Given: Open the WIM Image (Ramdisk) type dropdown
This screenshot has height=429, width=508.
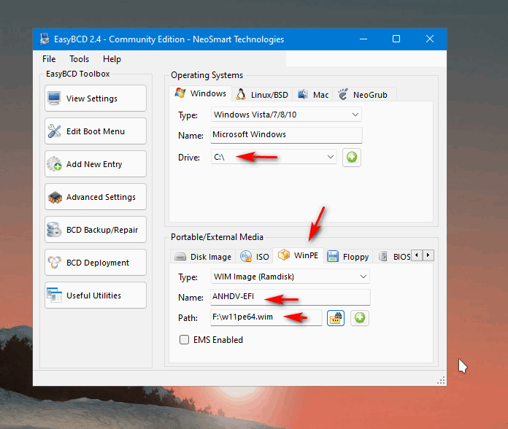Looking at the screenshot, I should (x=290, y=277).
